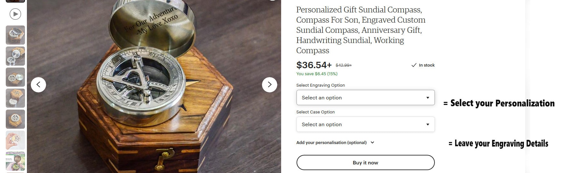
Task: Click the In stock checkmark icon
Action: pyautogui.click(x=414, y=65)
